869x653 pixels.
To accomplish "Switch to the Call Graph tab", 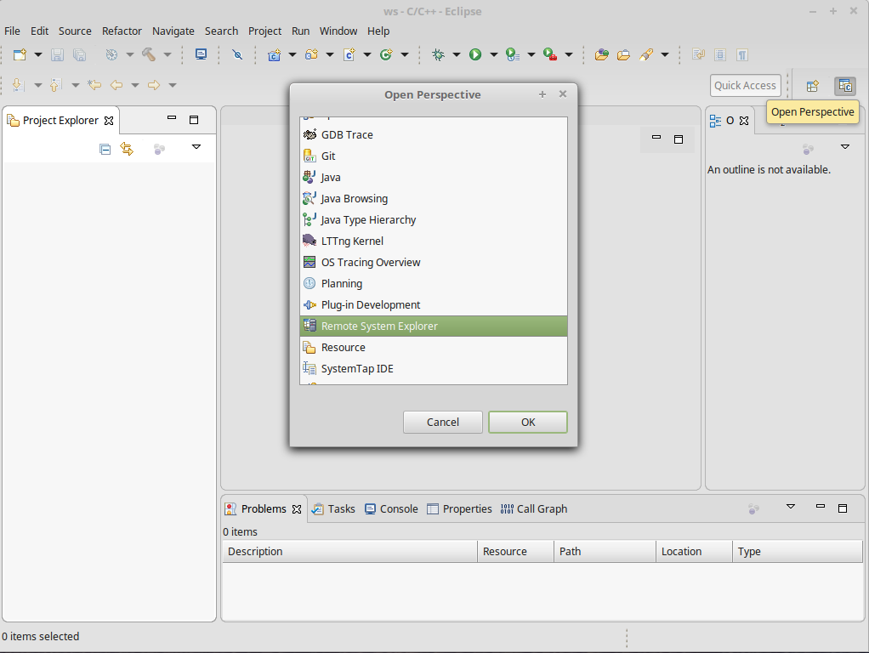I will [534, 508].
